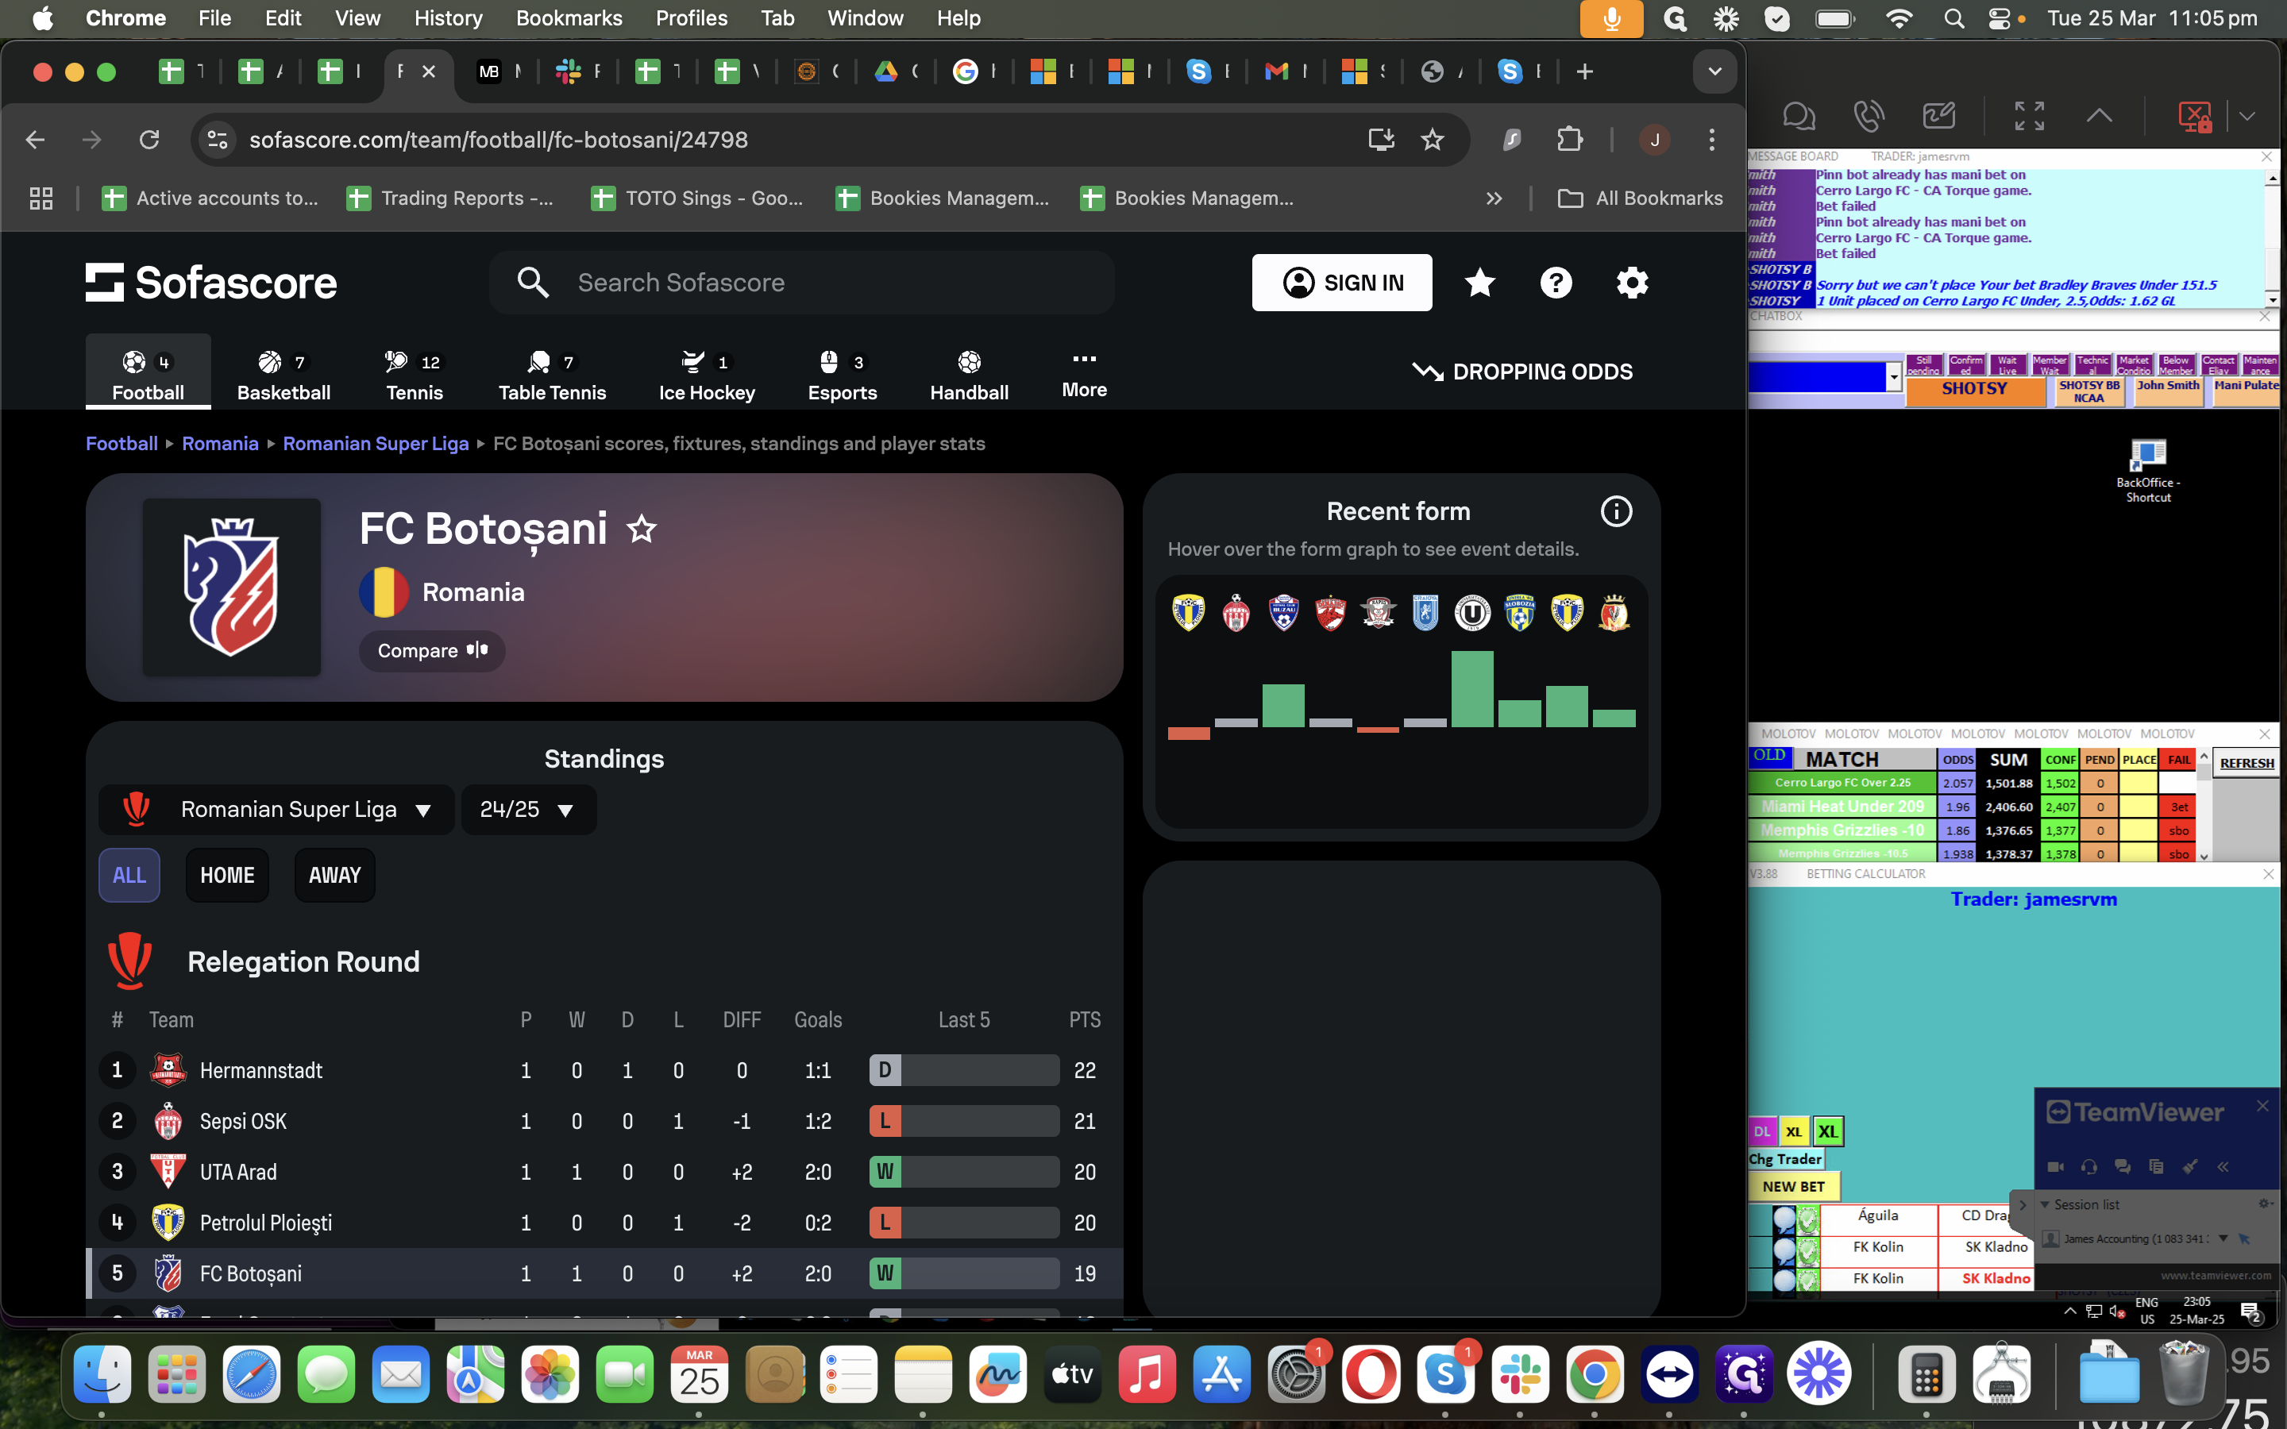Switch to Tennis sport tab
Image resolution: width=2287 pixels, height=1429 pixels.
(414, 376)
